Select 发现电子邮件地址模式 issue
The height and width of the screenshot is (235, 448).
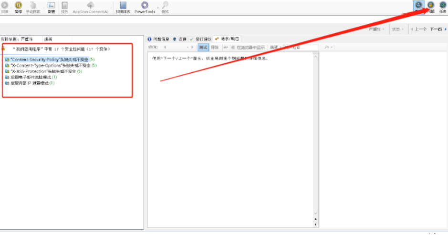click(31, 77)
